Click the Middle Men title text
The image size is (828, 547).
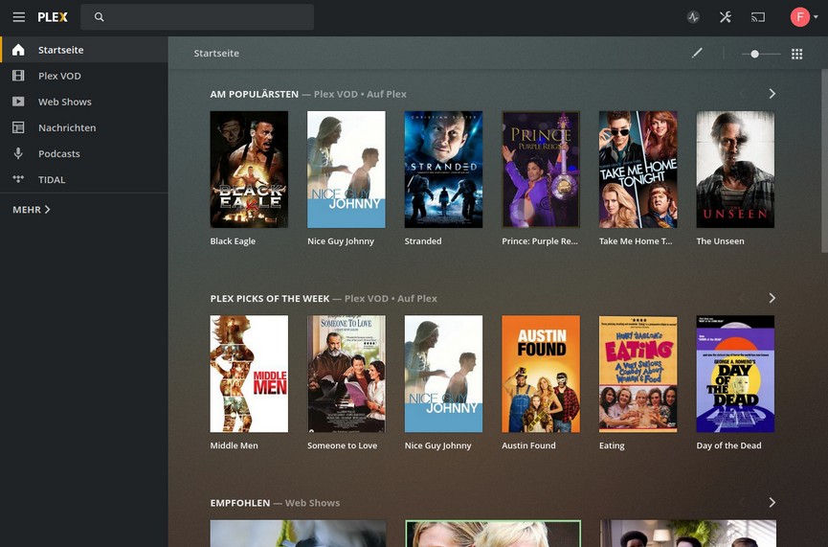pos(234,445)
